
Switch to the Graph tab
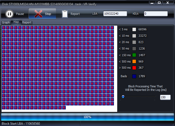click(x=6, y=22)
